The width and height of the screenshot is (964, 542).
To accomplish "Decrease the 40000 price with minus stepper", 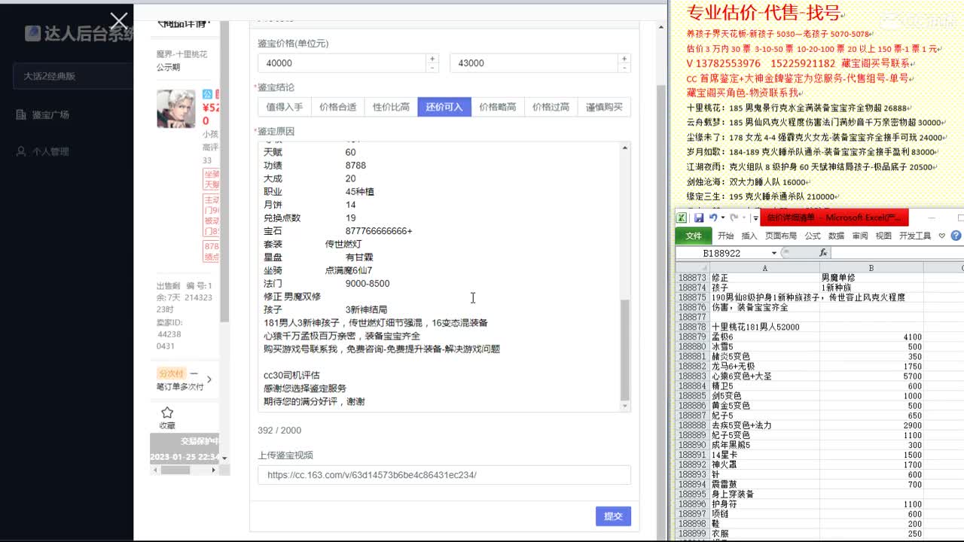I will 432,69.
